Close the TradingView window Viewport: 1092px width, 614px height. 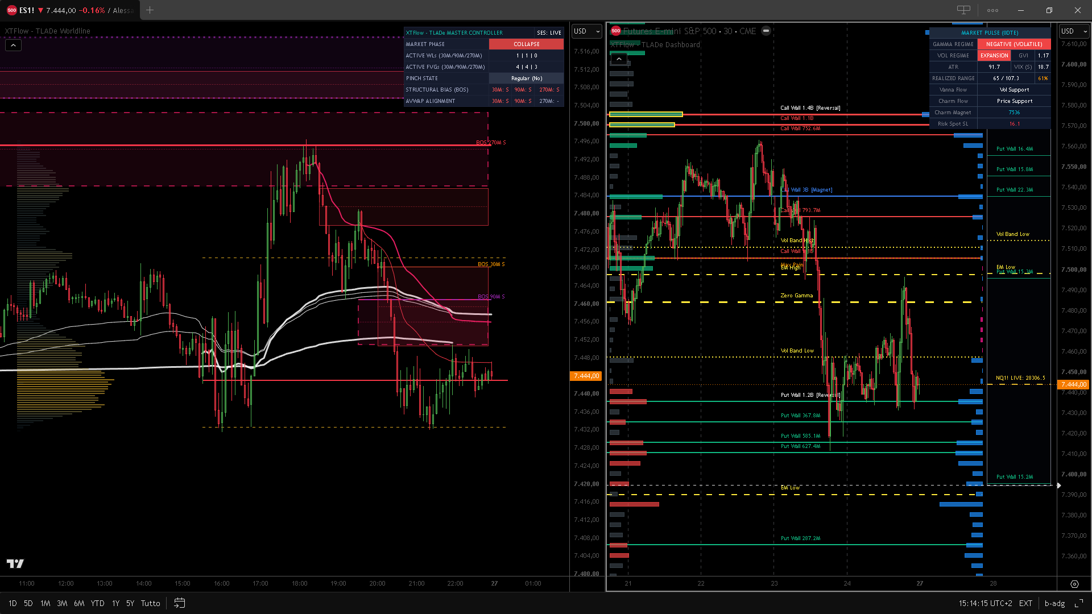click(x=1078, y=10)
